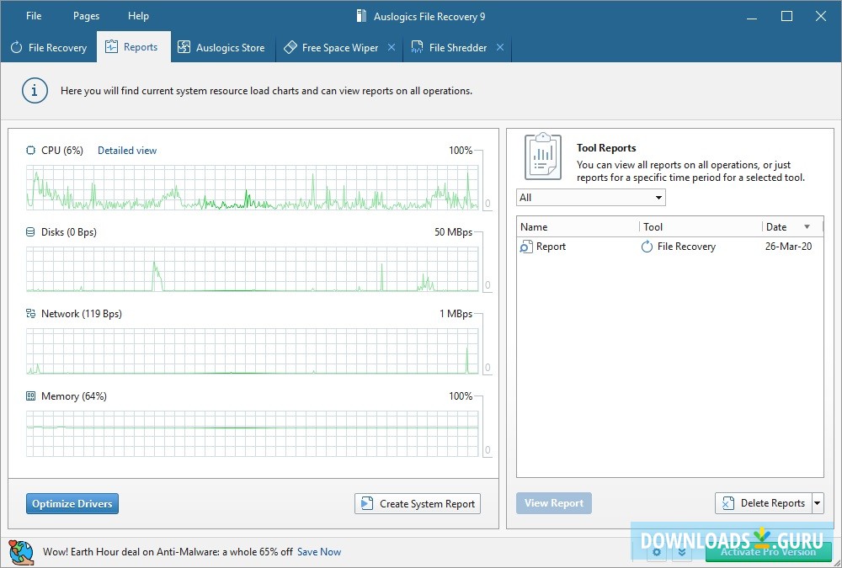Screen dimensions: 842x568
Task: Select the Reports tab
Action: tap(134, 47)
